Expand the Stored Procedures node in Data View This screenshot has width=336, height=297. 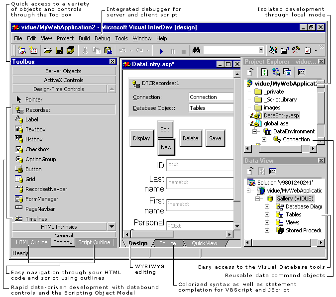tap(267, 231)
